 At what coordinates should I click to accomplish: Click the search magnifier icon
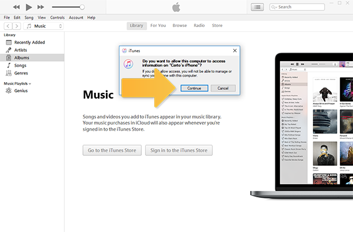pyautogui.click(x=274, y=7)
